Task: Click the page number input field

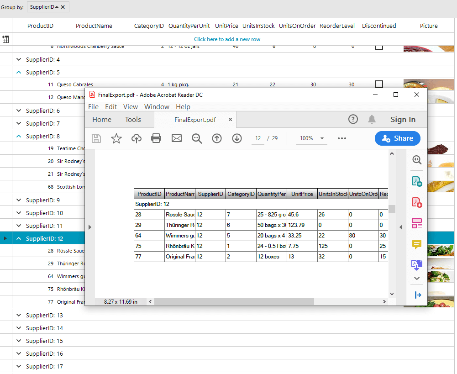Action: (x=257, y=138)
